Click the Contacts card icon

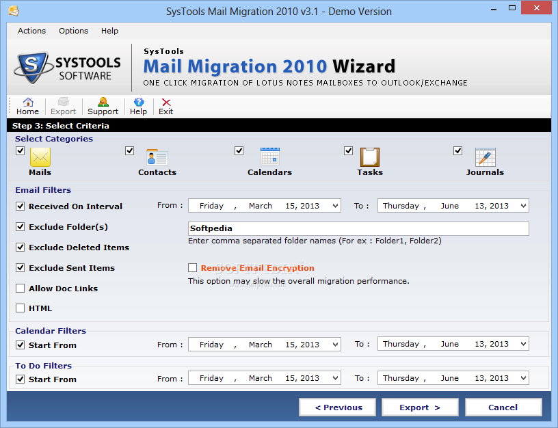click(157, 157)
